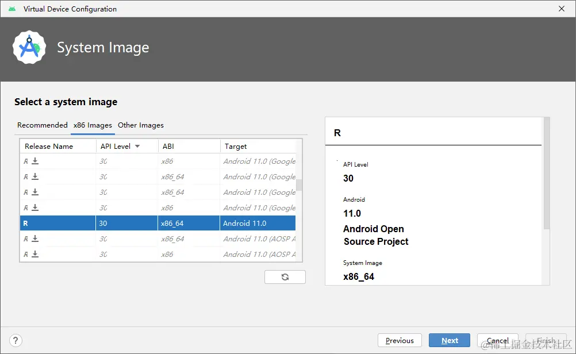This screenshot has width=576, height=354.
Task: Click the selected row's x86_64 ABI cell
Action: (x=189, y=224)
